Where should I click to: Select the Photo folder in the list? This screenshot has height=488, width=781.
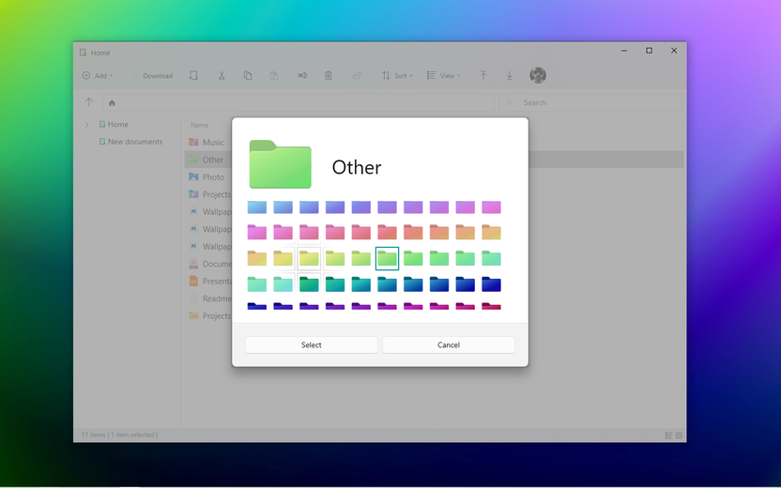pos(207,177)
